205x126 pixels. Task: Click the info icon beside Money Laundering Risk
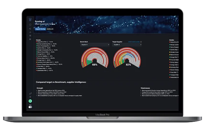[51, 44]
